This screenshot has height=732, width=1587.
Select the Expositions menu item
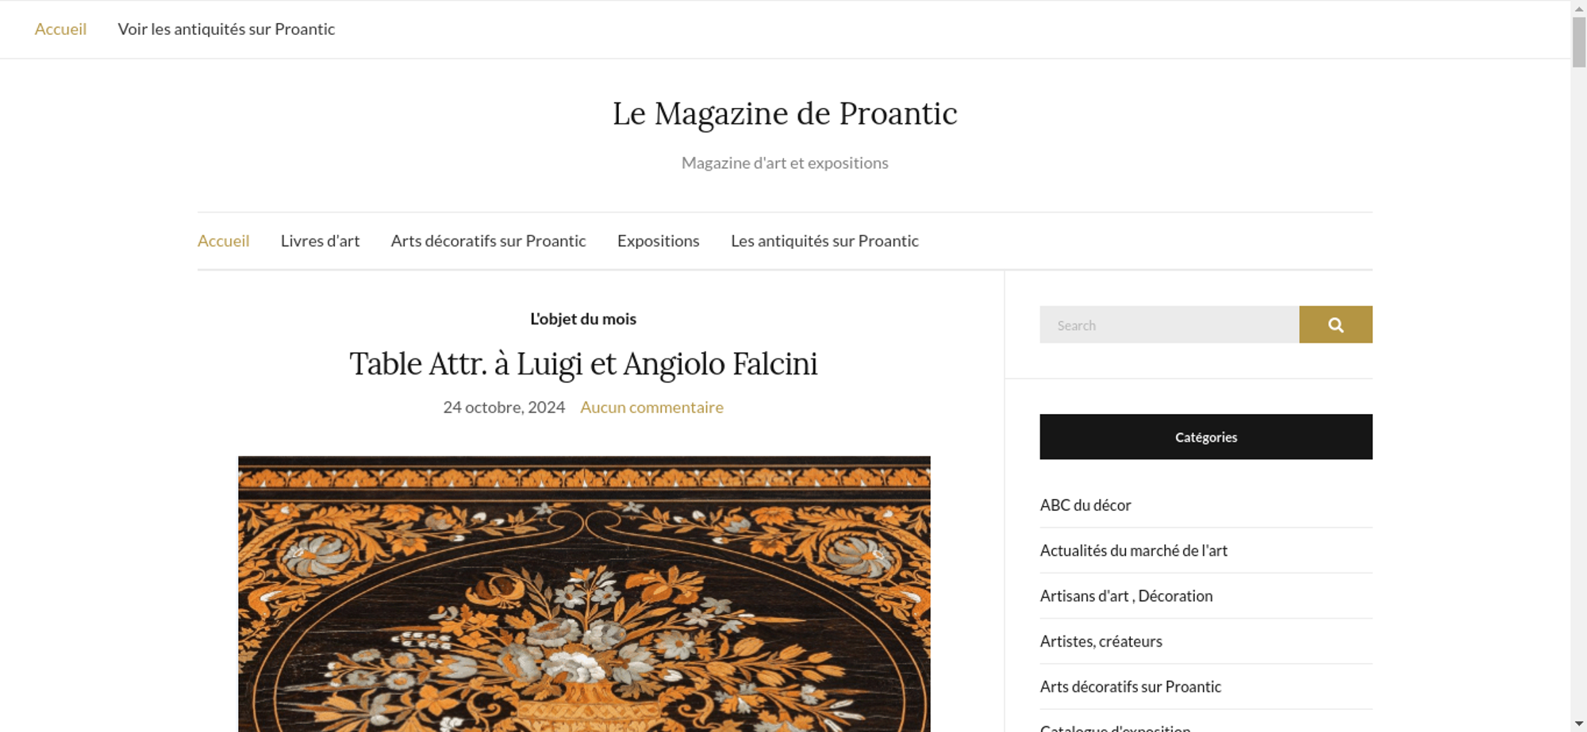[659, 241]
